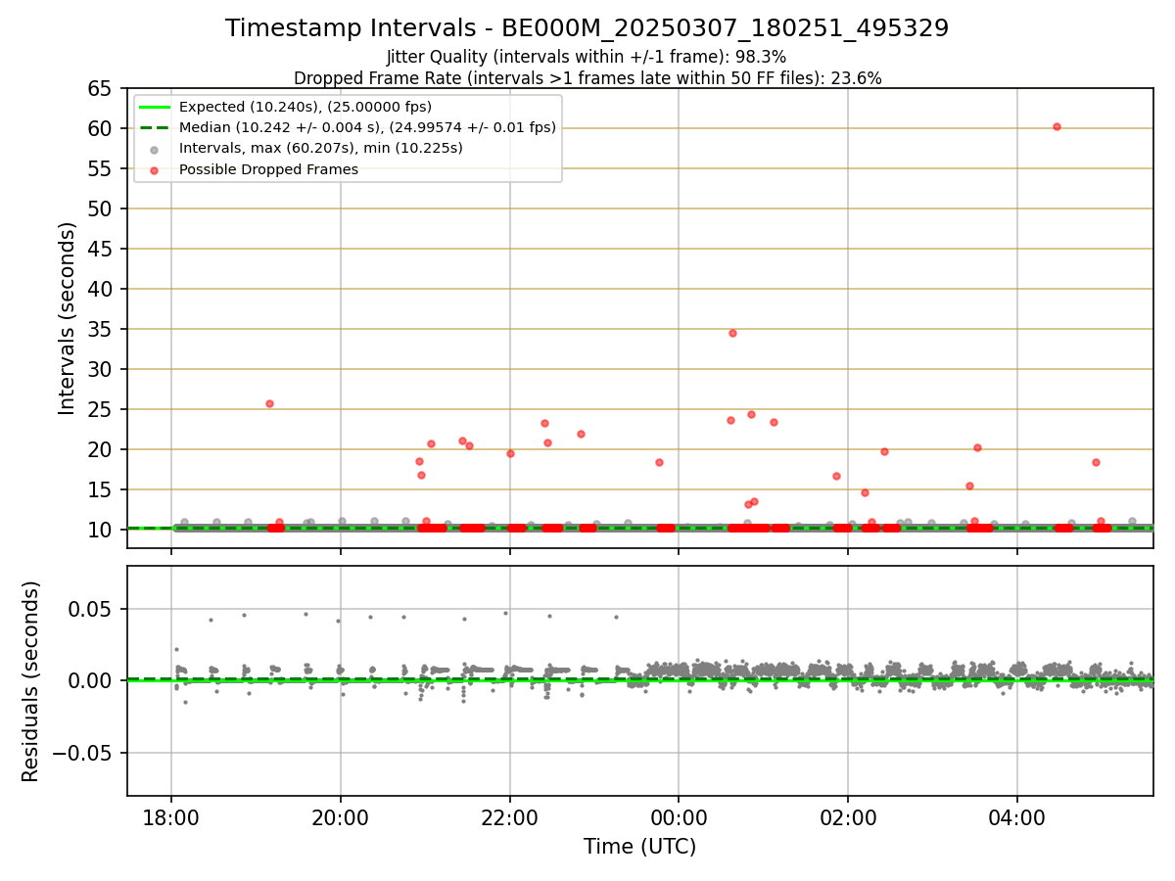The height and width of the screenshot is (881, 1175).
Task: Click the red dropped-frame point near 25.7 seconds
Action: click(x=269, y=403)
